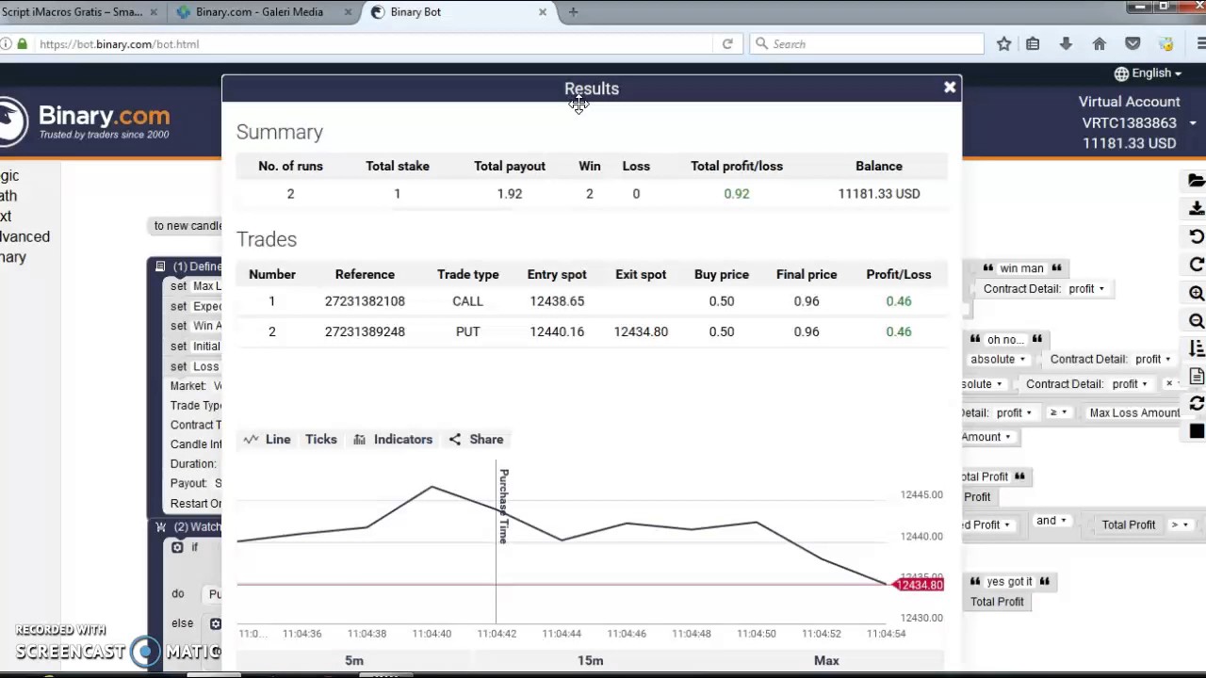Click the gear icon on the 'if' block
The height and width of the screenshot is (678, 1206).
pyautogui.click(x=177, y=547)
